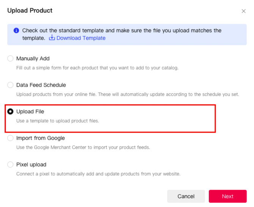The height and width of the screenshot is (207, 254).
Task: Click the Manually Add option label
Action: point(33,58)
